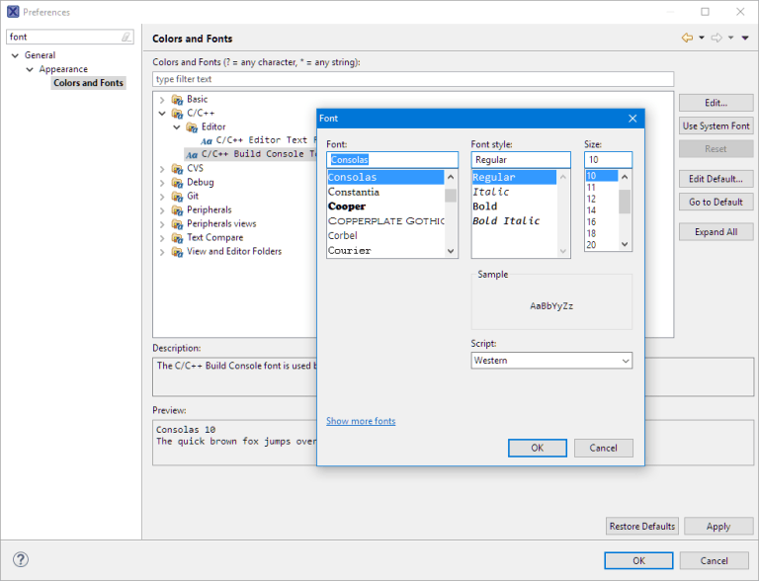Viewport: 759px width, 581px height.
Task: Select Corbel in the font list
Action: pos(343,236)
